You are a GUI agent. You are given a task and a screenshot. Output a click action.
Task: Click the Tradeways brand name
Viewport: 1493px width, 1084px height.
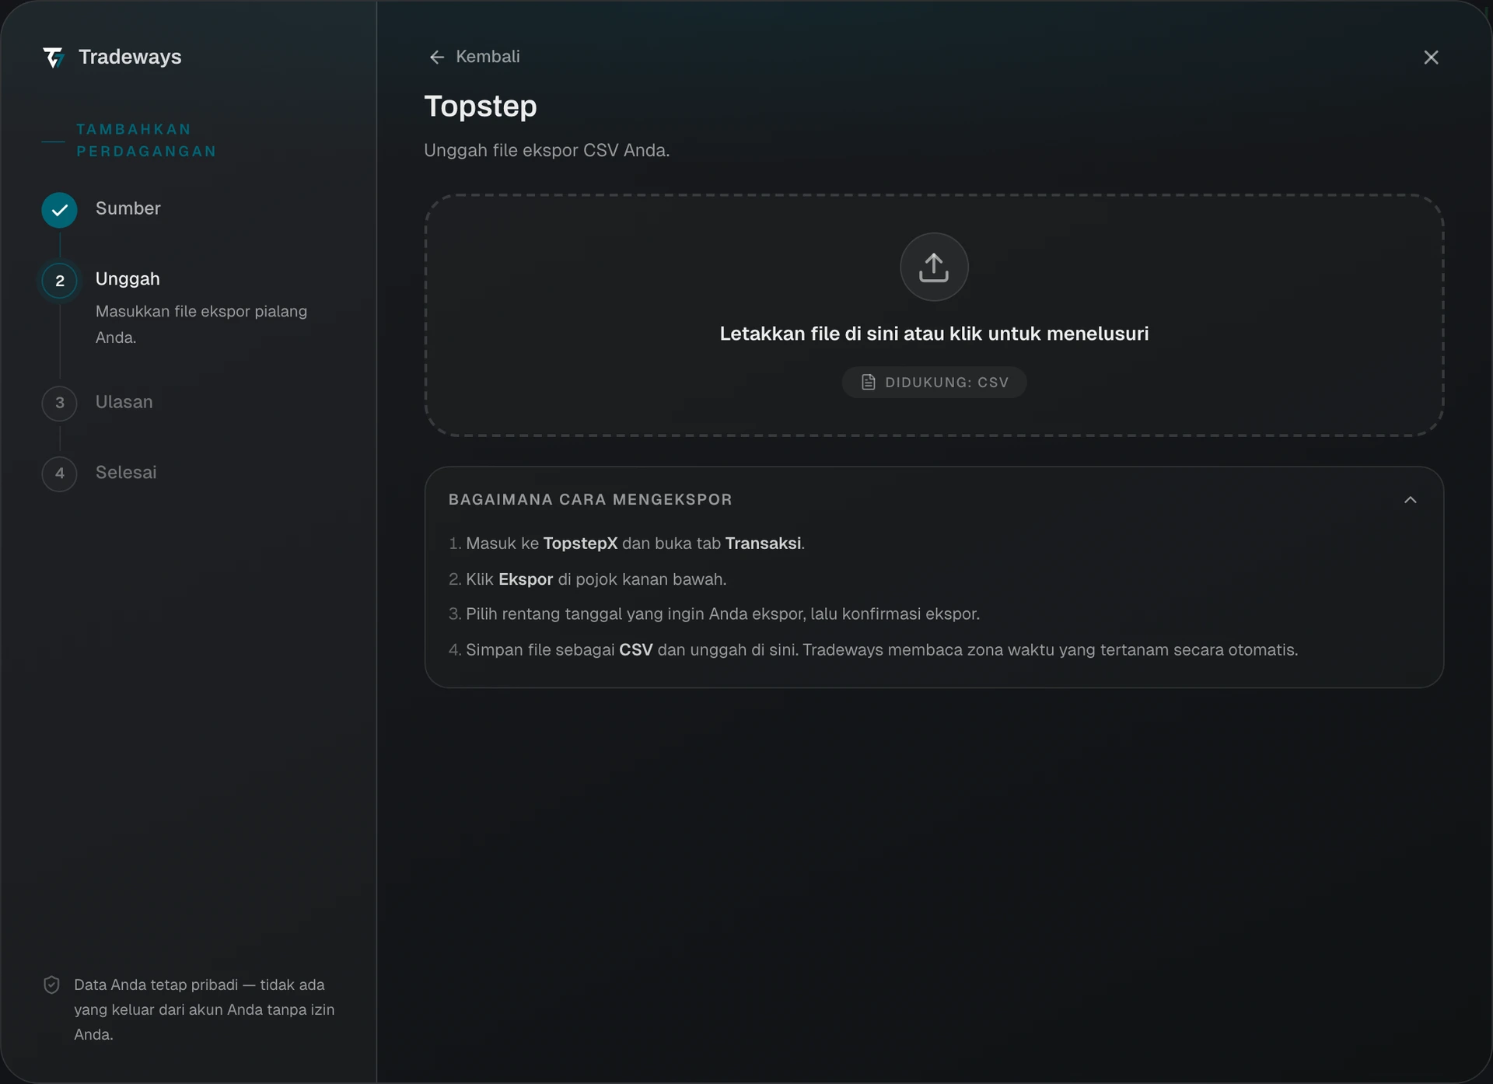tap(130, 57)
